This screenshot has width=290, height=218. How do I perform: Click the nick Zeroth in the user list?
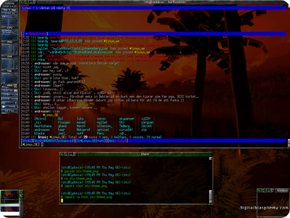[x=147, y=126]
